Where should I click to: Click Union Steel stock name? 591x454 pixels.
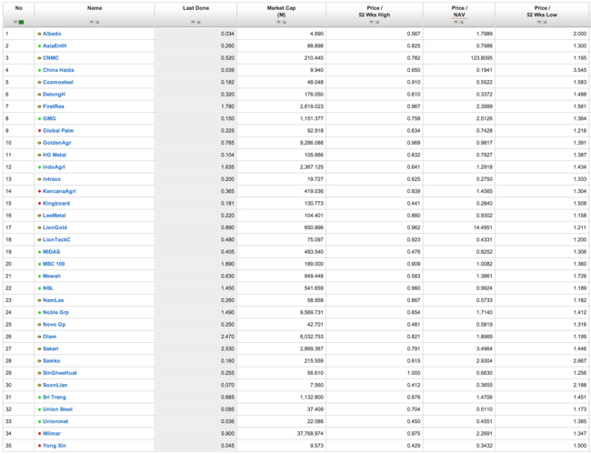57,409
